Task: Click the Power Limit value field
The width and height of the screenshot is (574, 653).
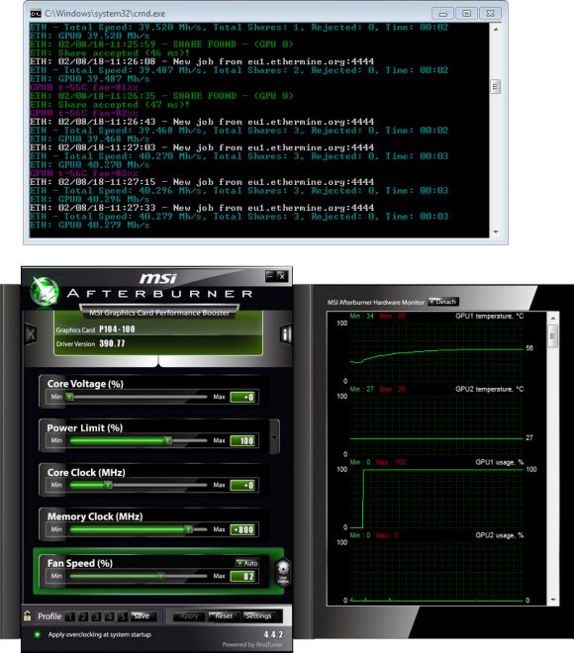Action: tap(242, 440)
